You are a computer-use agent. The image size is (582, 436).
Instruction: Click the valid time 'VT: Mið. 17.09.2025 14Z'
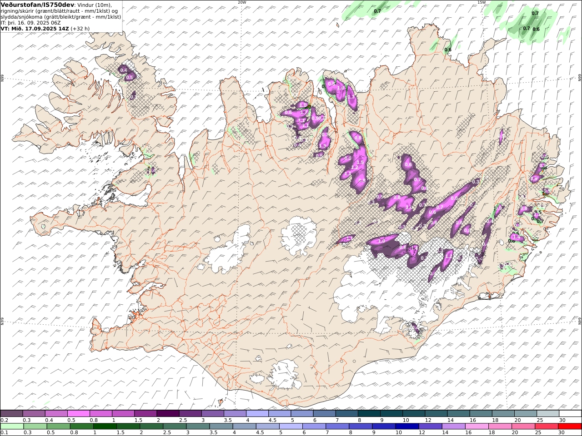(35, 28)
